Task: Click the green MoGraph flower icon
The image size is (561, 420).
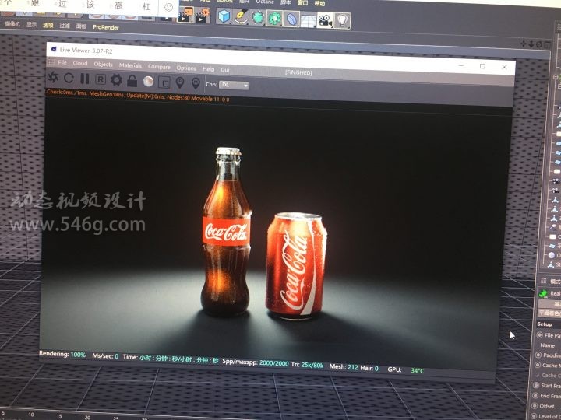Action: pyautogui.click(x=274, y=19)
